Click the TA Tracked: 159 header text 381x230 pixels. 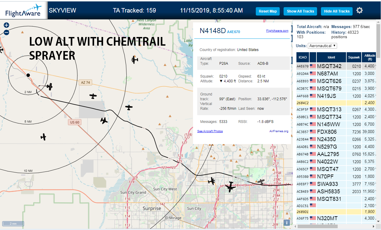134,10
